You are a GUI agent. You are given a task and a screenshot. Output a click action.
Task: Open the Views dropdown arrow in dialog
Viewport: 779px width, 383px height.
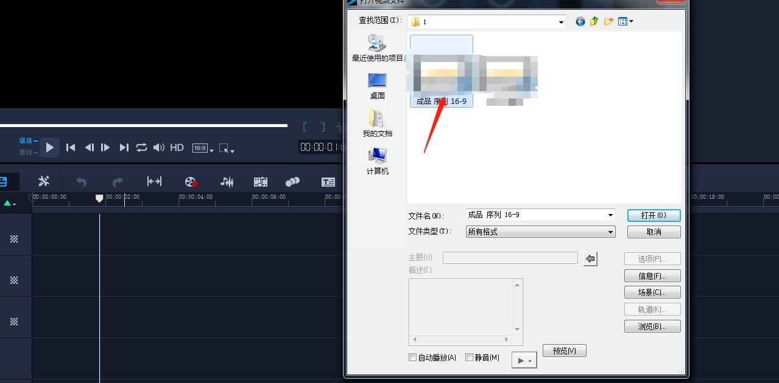631,21
